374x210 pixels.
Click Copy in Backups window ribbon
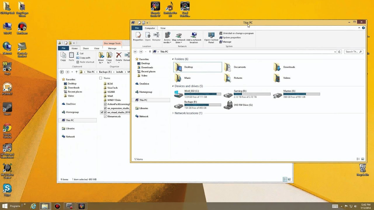pyautogui.click(x=63, y=57)
